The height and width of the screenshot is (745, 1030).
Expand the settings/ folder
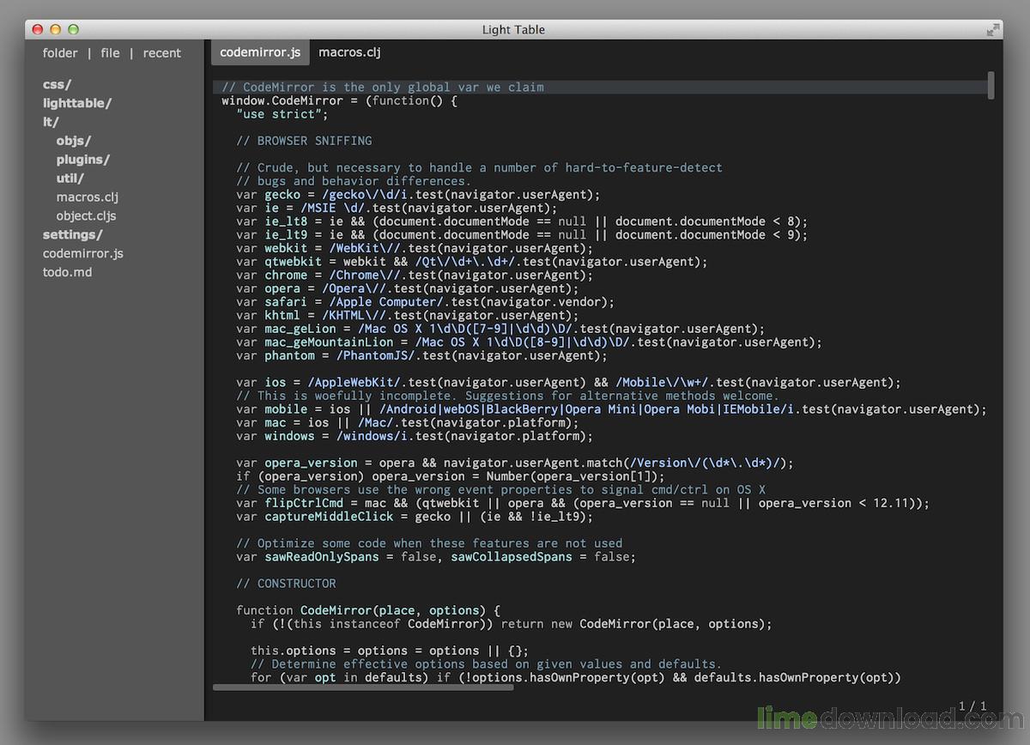pos(73,234)
